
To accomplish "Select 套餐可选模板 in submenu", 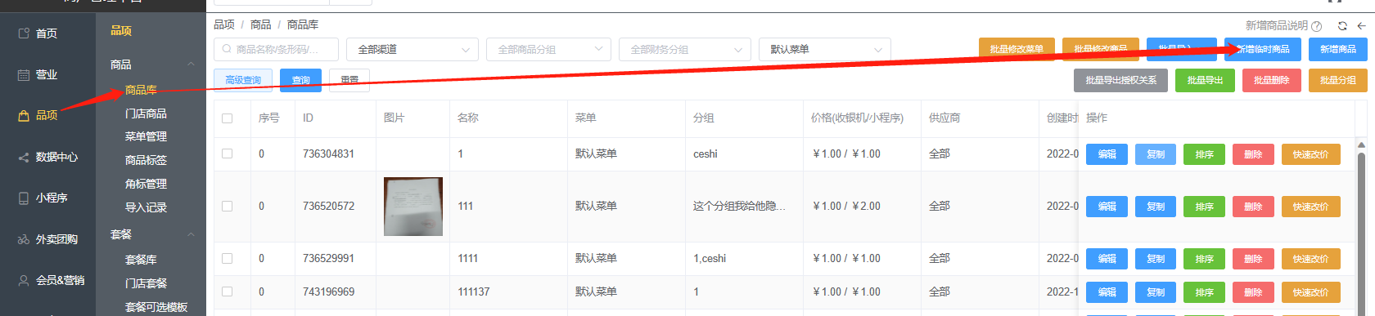I will coord(156,307).
